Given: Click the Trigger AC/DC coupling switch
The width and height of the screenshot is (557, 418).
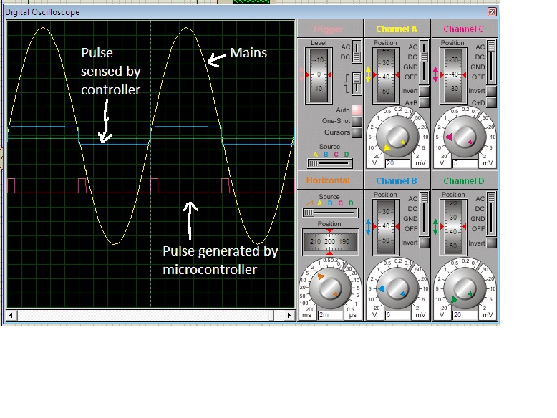Looking at the screenshot, I should [x=357, y=52].
